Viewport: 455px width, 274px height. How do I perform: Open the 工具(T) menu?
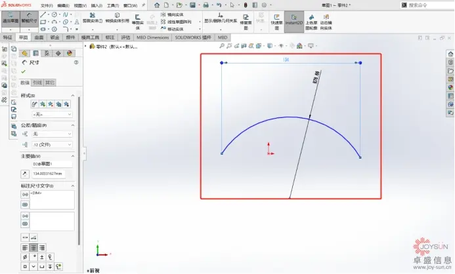point(113,5)
